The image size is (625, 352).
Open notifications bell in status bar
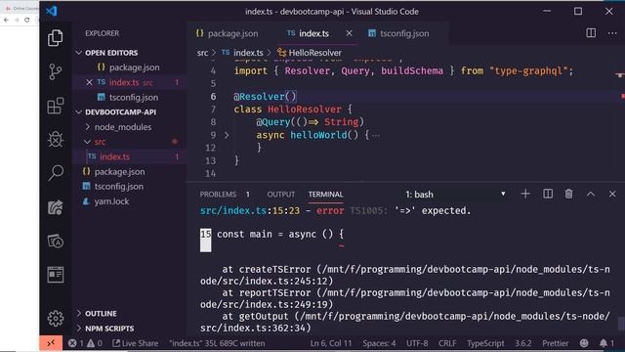point(606,343)
